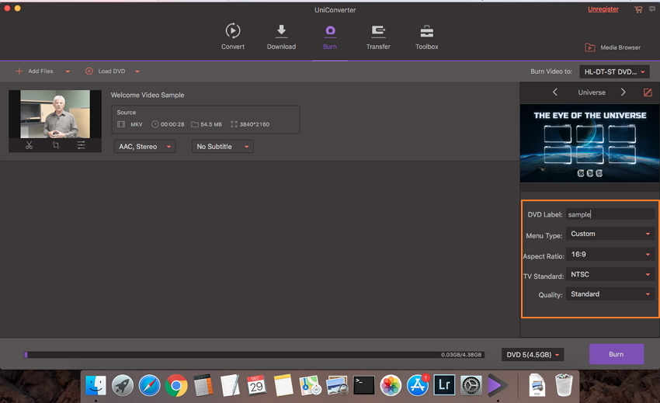
Task: Open the Toolbox tab
Action: [427, 36]
